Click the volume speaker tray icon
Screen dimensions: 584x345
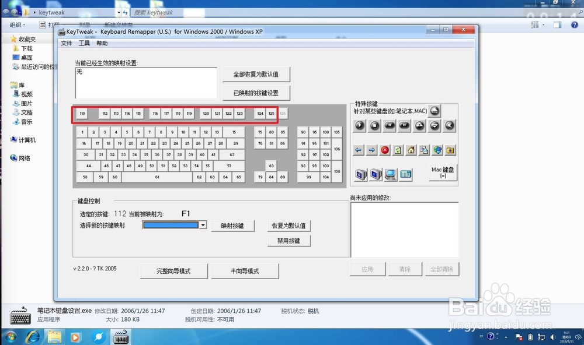[x=552, y=337]
